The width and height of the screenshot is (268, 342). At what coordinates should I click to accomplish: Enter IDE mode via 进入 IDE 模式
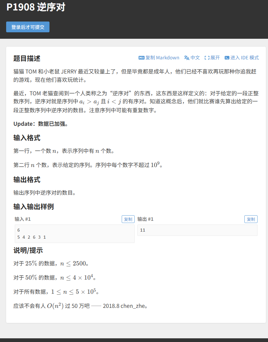coord(245,58)
